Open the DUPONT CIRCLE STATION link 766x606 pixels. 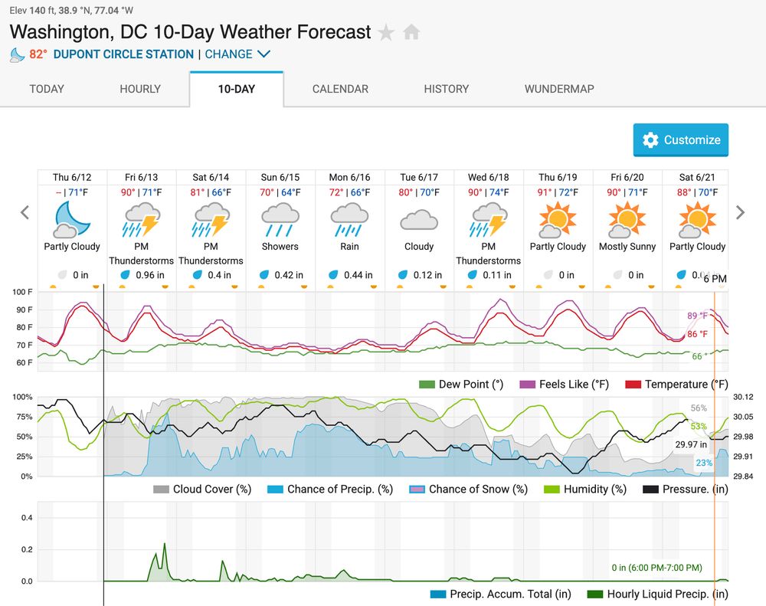[122, 54]
